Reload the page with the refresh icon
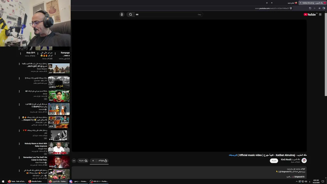 point(310,8)
